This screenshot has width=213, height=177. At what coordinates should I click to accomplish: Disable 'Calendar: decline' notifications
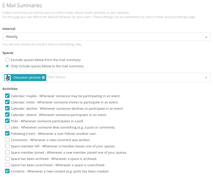point(7,108)
